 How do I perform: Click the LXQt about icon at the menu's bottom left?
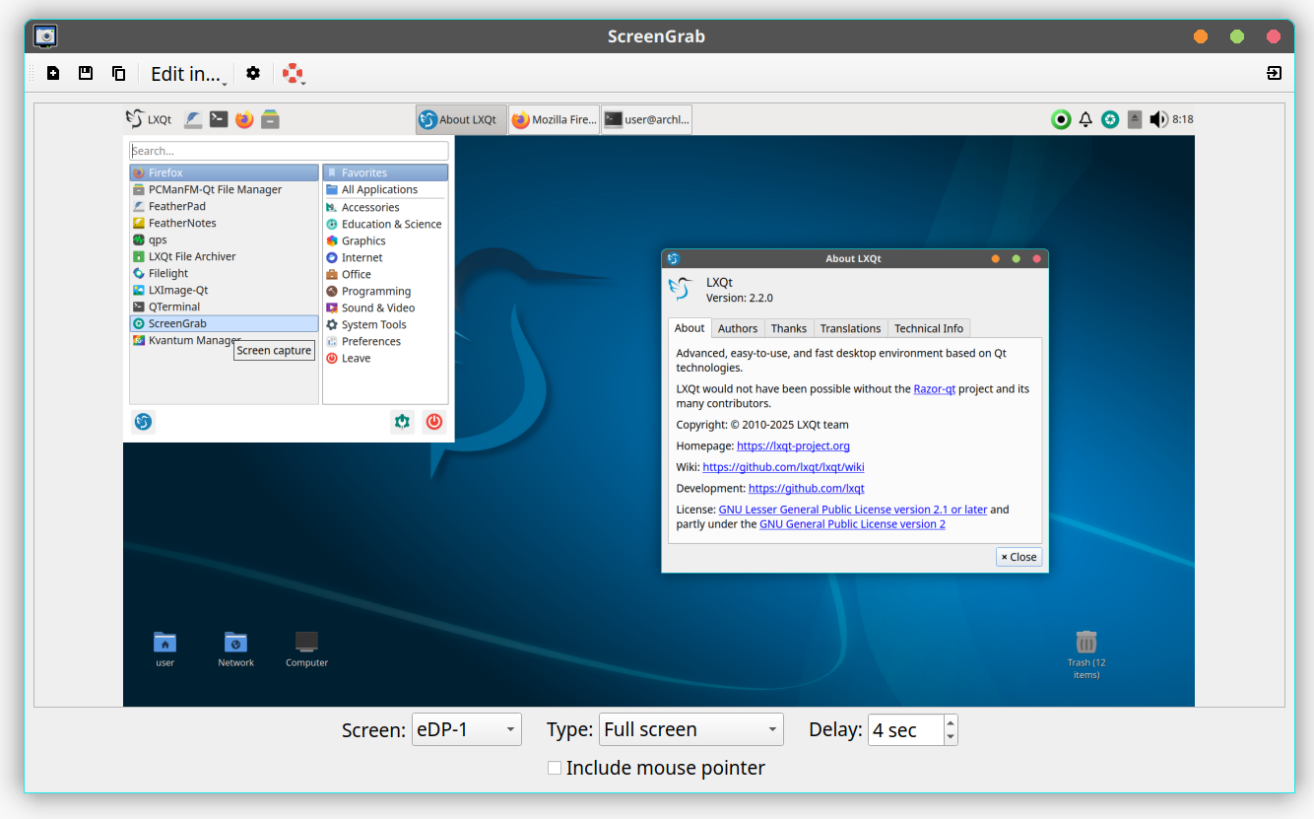143,422
